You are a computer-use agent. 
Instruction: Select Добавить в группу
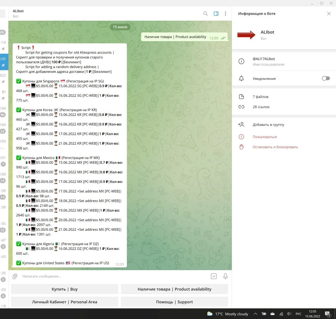point(268,125)
